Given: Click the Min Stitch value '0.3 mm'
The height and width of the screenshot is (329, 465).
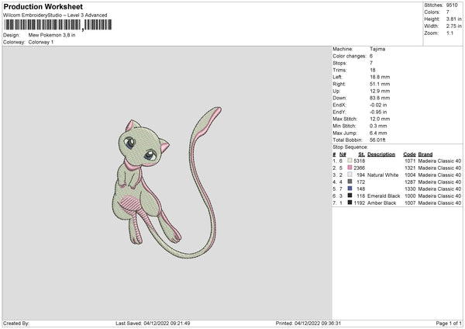Looking at the screenshot, I should [x=378, y=126].
